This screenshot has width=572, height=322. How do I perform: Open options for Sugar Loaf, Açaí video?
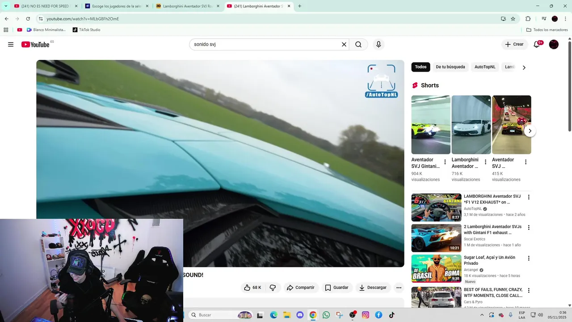(x=529, y=258)
